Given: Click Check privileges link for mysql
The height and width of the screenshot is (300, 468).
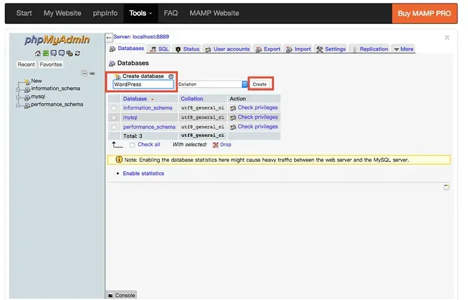Looking at the screenshot, I should 257,117.
